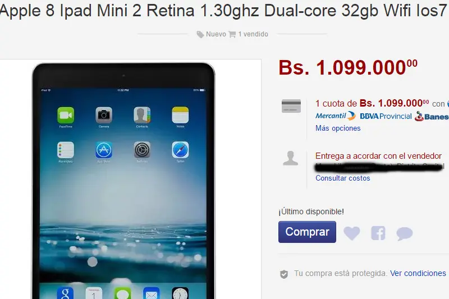The image size is (449, 299).
Task: Click the credit card payment icon
Action: click(291, 106)
